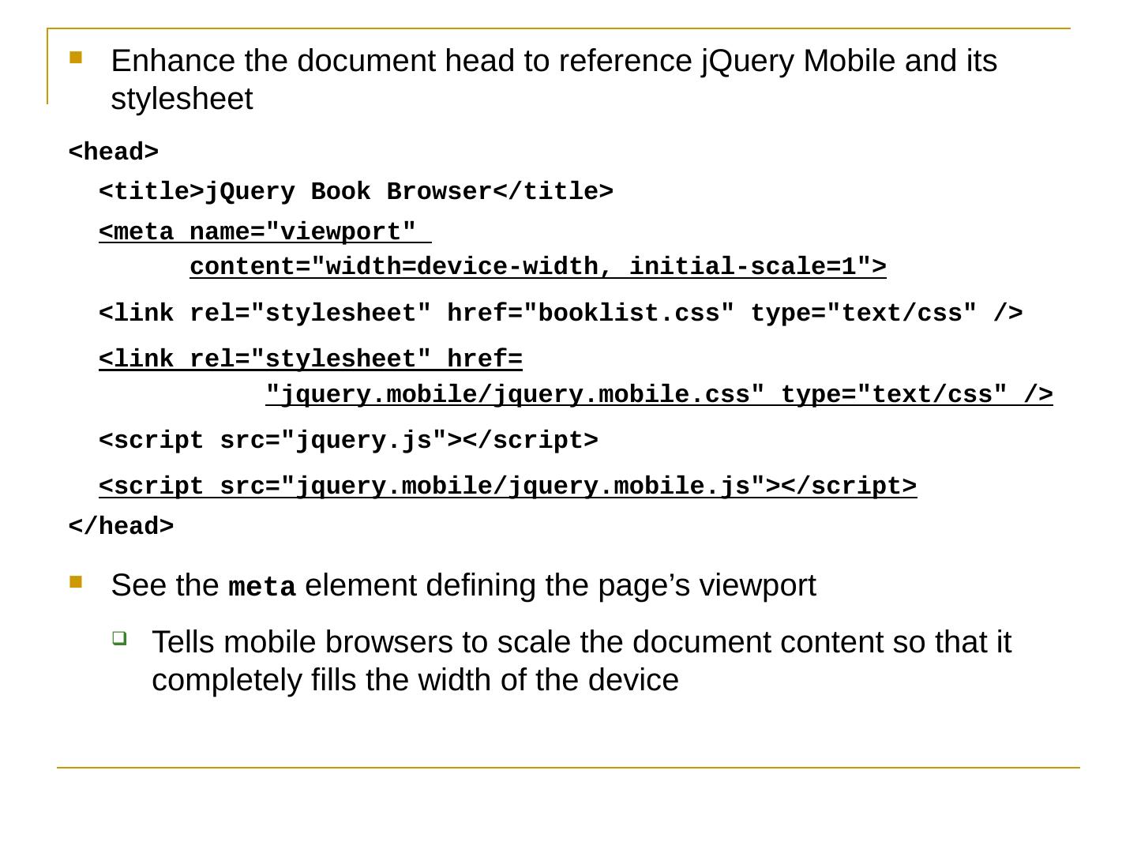Viewport: 1137px width, 853px height.
Task: Click the <script src="jquery.js"> line
Action: [348, 440]
